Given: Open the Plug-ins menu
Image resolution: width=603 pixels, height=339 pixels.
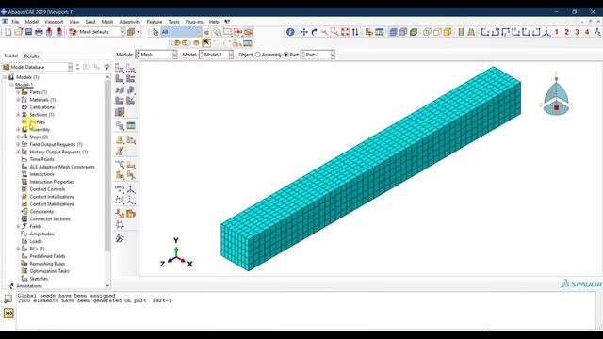Looking at the screenshot, I should point(194,22).
